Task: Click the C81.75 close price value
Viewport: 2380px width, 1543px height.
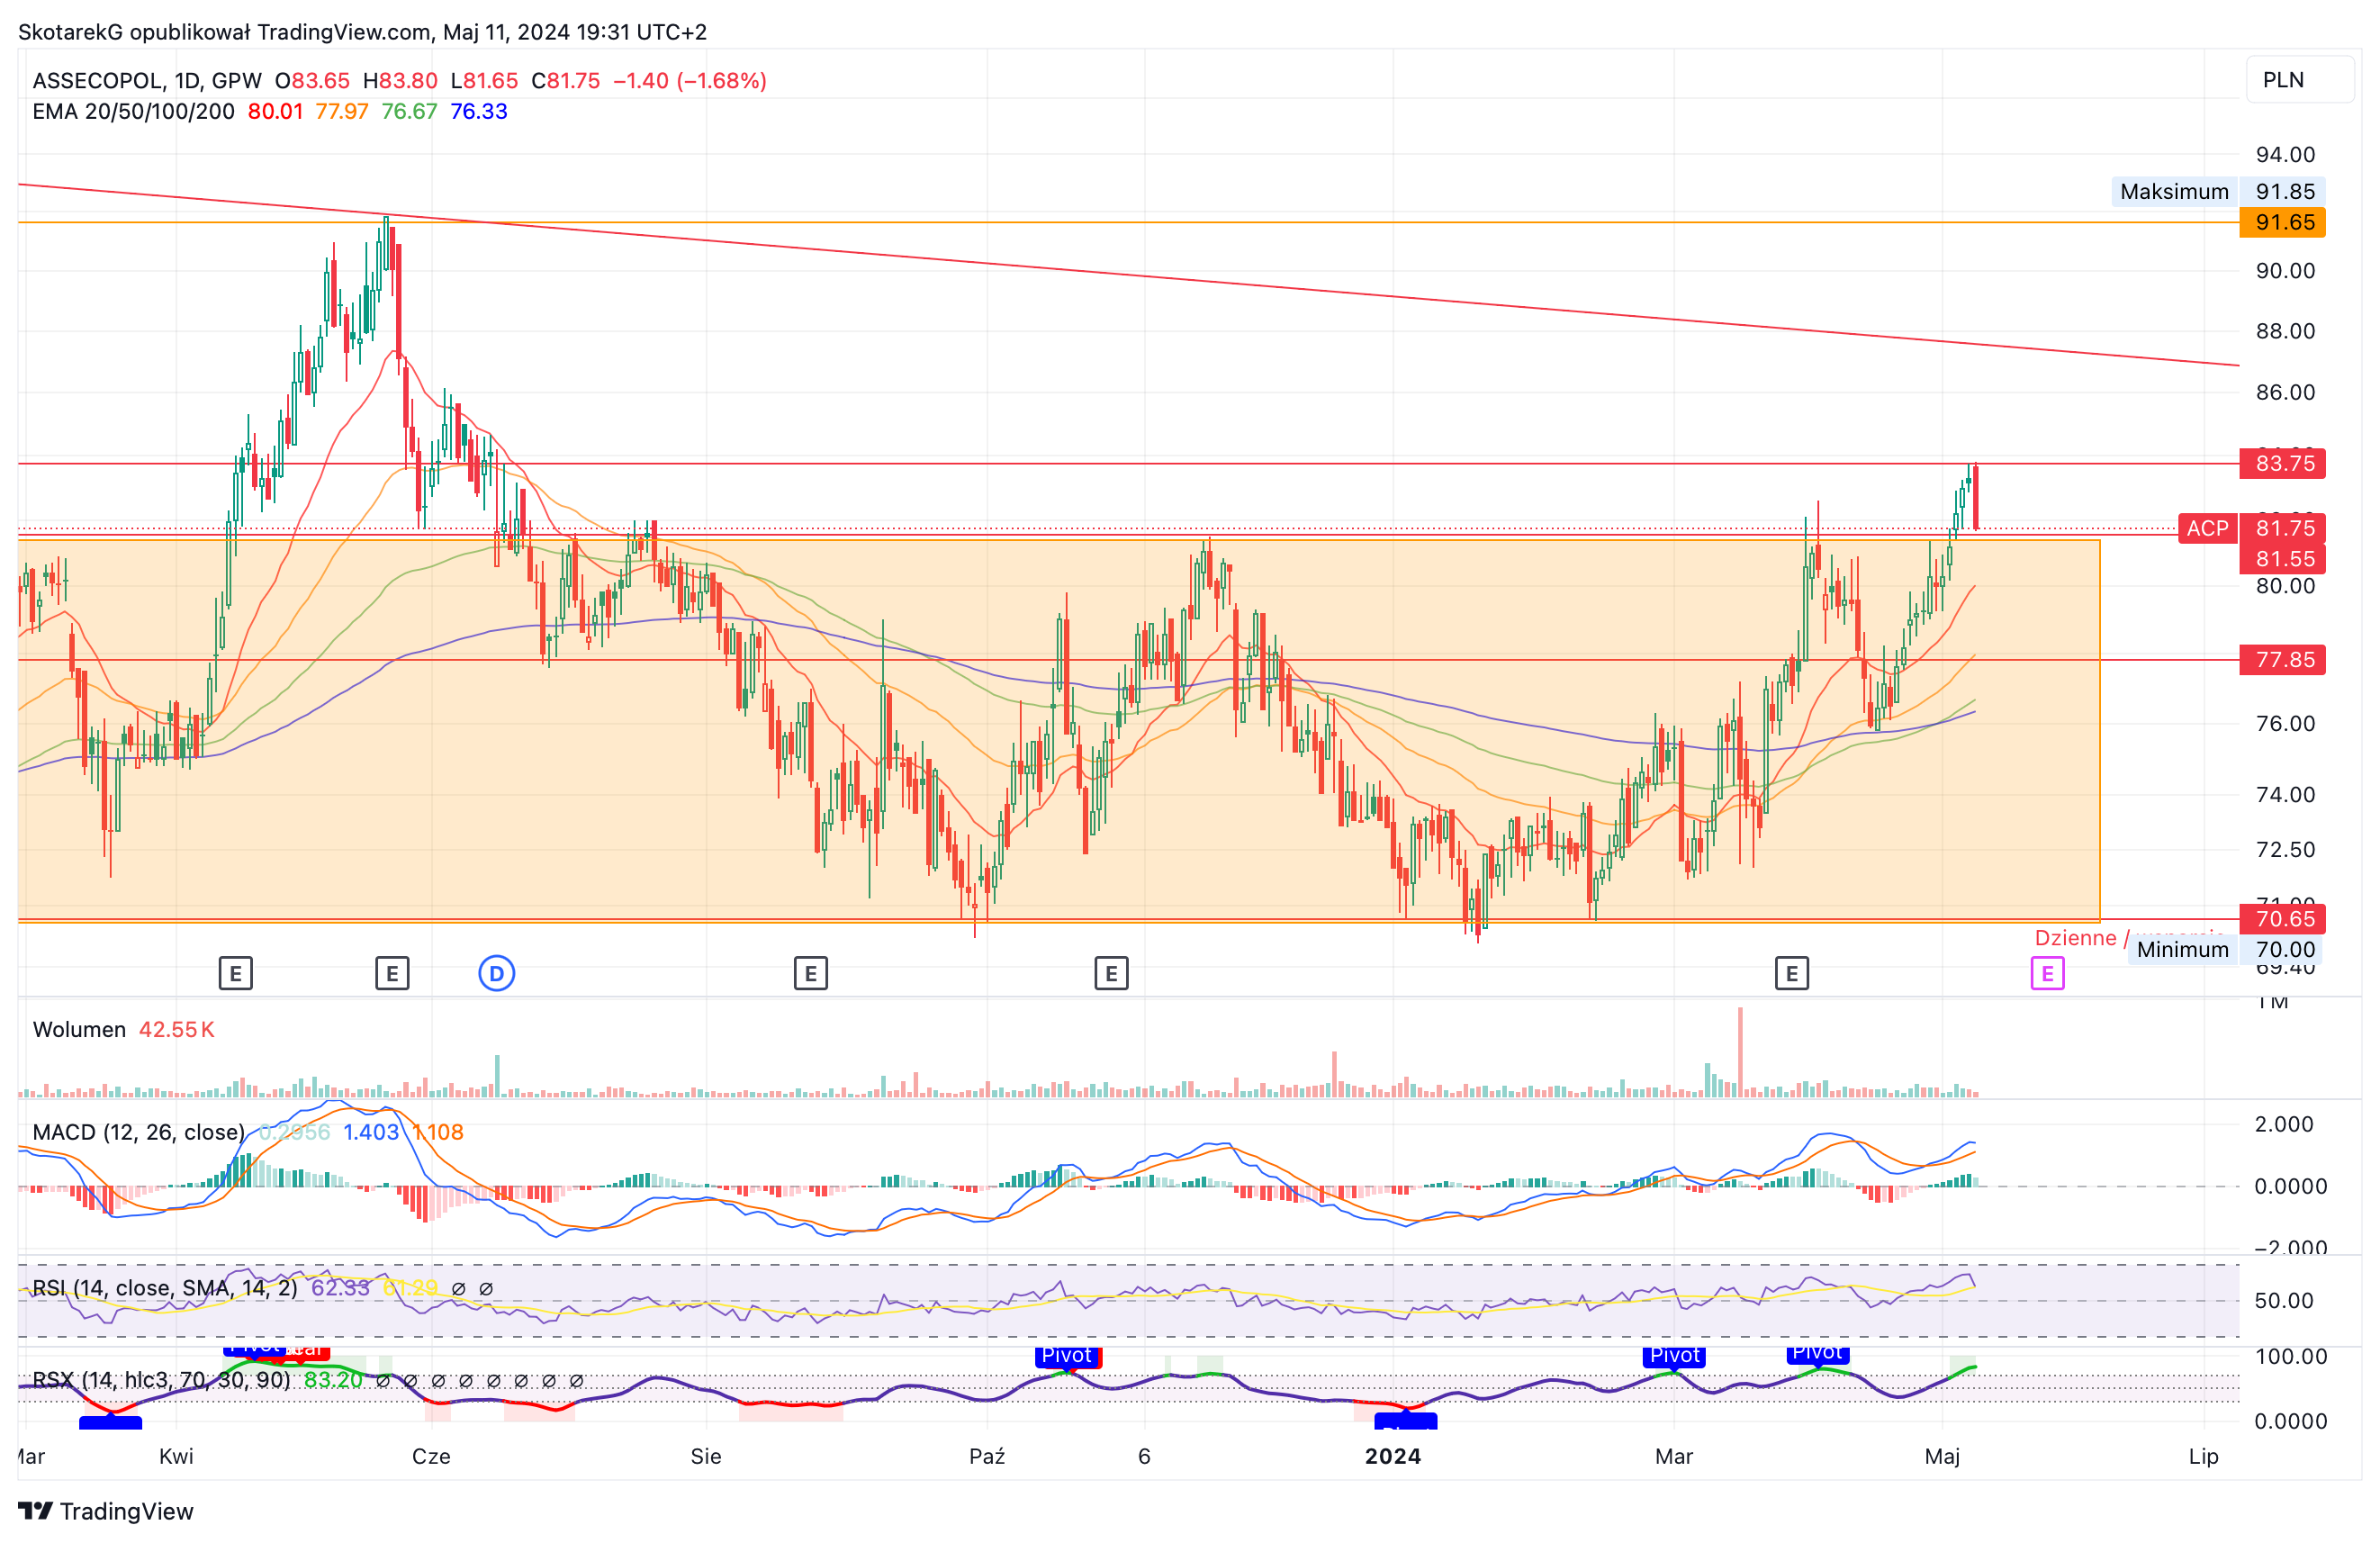Action: coord(565,80)
